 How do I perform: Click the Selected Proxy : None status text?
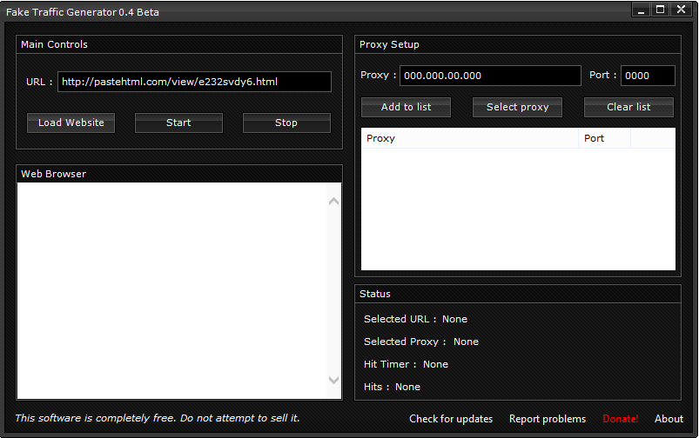[421, 342]
